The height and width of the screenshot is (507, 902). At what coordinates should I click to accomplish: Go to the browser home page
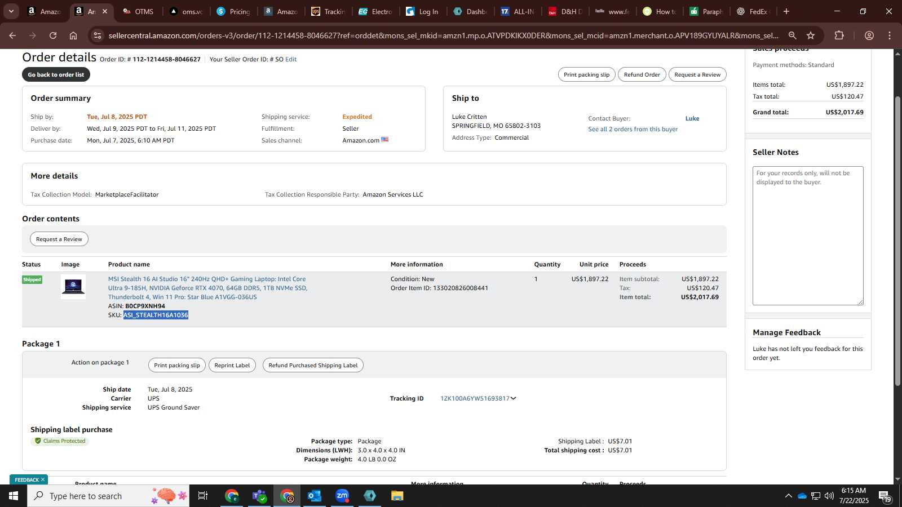[73, 35]
